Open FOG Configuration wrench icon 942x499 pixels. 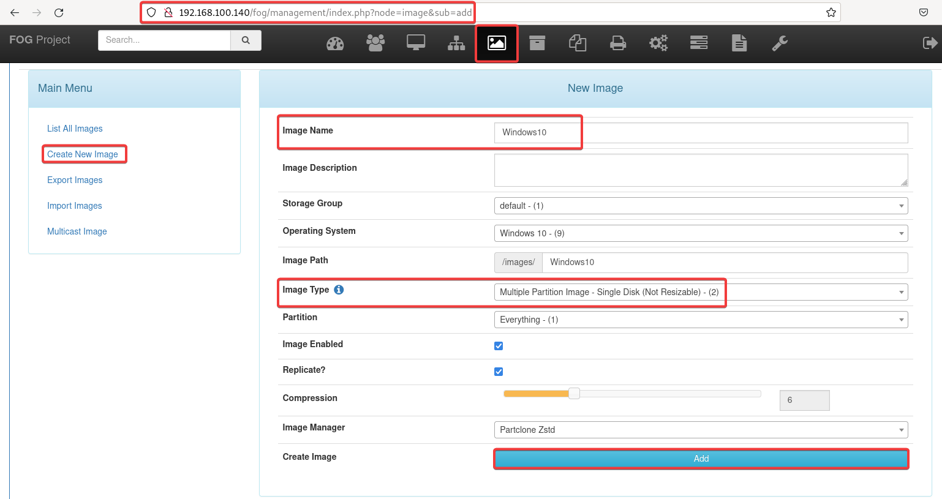pyautogui.click(x=780, y=43)
